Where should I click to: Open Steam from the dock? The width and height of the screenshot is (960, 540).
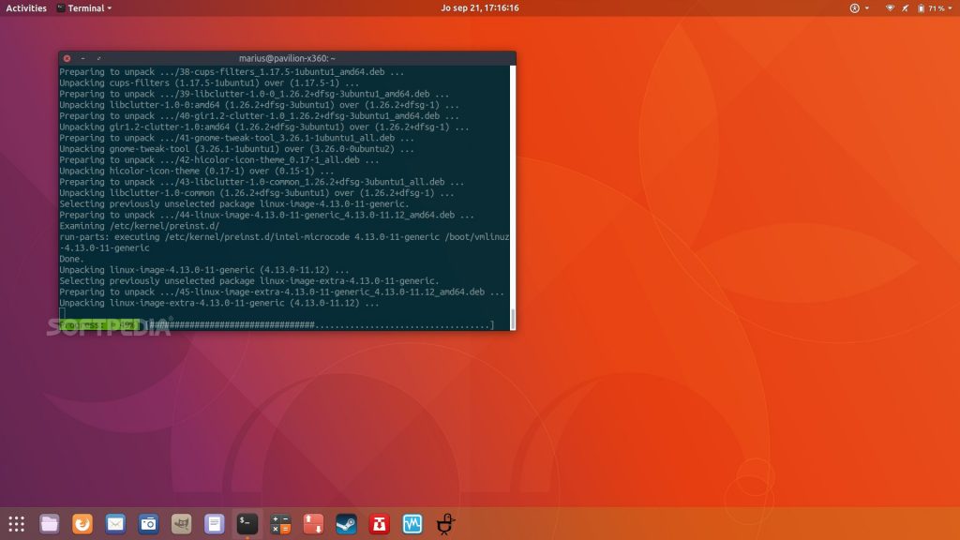345,523
